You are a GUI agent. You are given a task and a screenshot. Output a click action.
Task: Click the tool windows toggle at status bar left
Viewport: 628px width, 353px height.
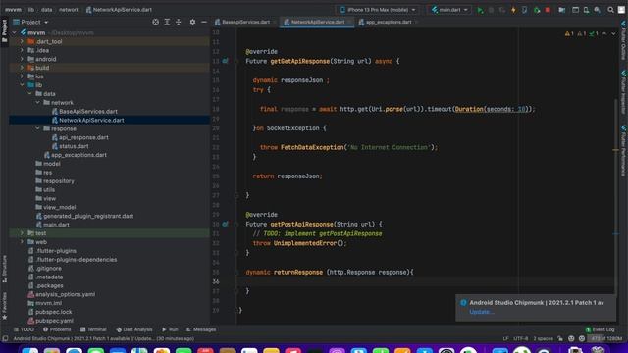5,338
